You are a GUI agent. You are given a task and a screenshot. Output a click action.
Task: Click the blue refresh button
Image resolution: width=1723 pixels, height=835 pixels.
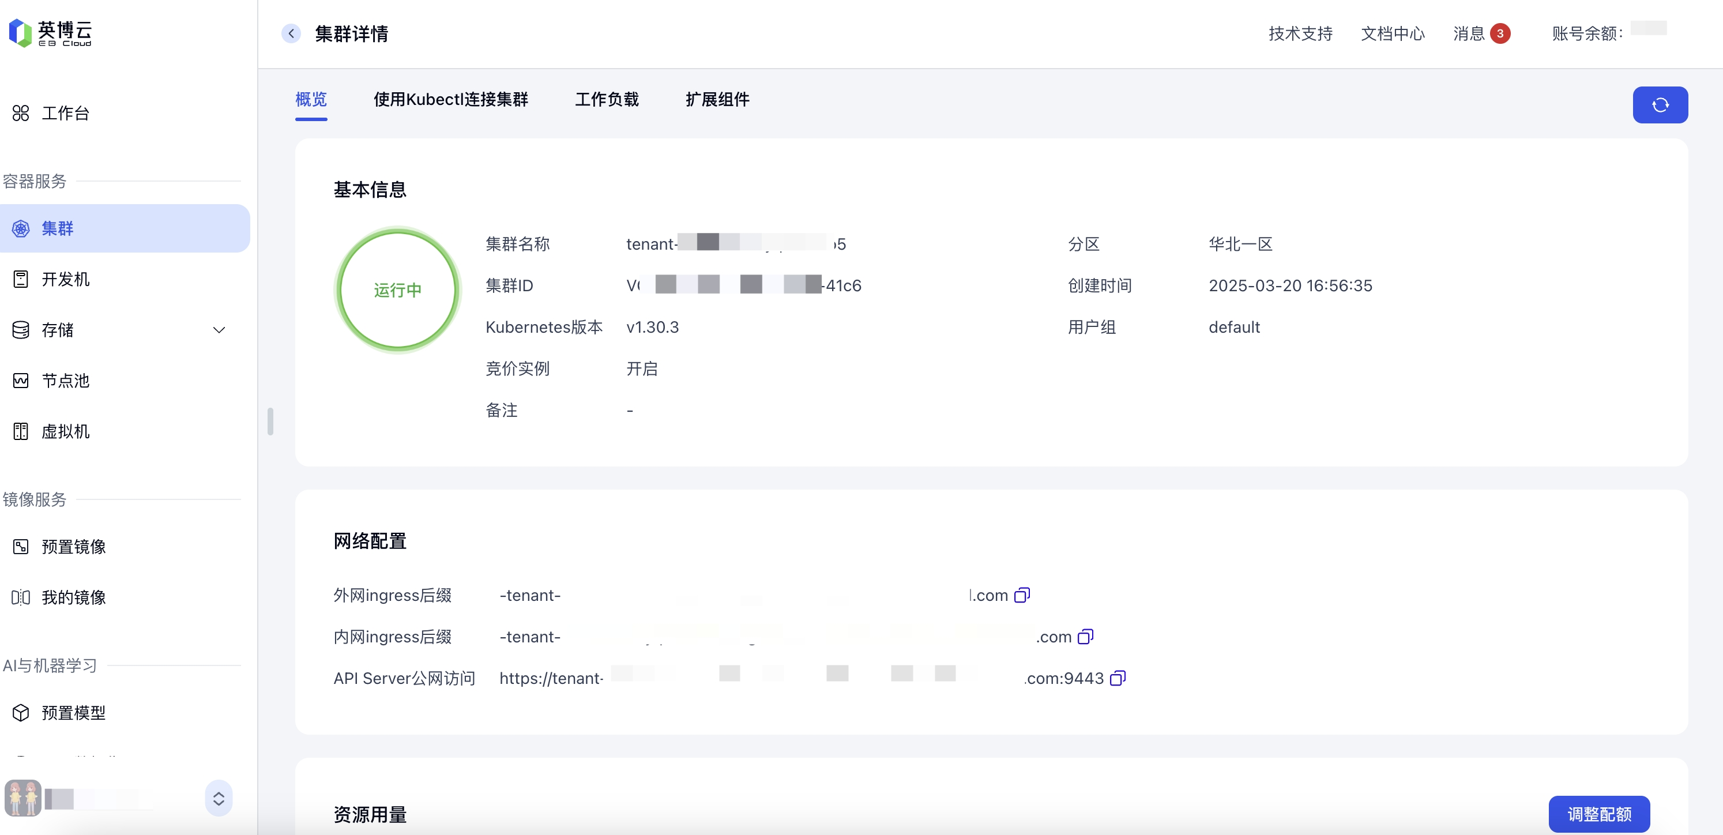pyautogui.click(x=1660, y=105)
